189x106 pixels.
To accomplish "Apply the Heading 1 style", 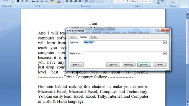I will (x=146, y=1).
